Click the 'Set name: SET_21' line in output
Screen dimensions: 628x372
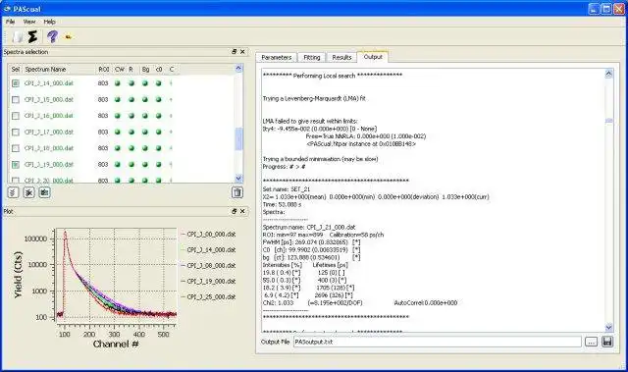click(287, 189)
